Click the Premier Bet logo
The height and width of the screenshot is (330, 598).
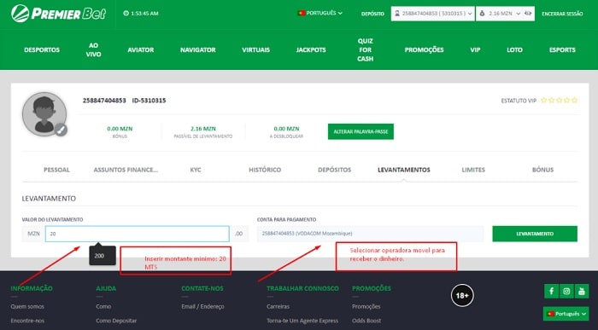58,14
